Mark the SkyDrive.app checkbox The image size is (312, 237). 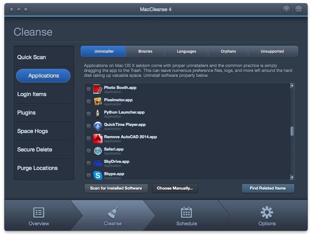point(89,163)
